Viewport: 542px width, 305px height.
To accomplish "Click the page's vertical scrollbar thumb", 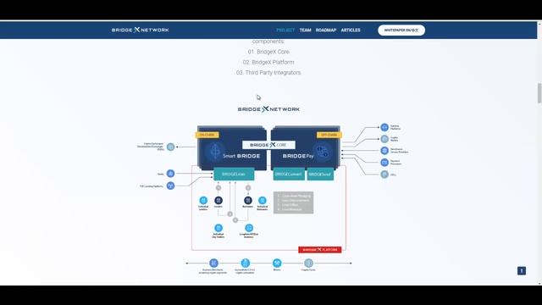I will click(539, 92).
